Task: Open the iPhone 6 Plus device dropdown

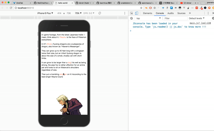Action: [45, 13]
